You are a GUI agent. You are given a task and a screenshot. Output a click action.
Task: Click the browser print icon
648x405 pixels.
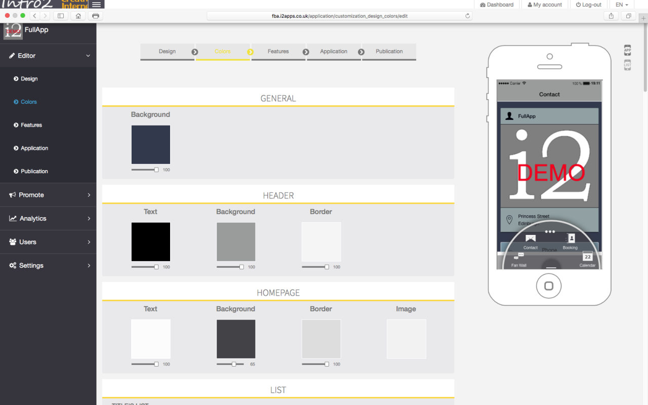coord(95,16)
